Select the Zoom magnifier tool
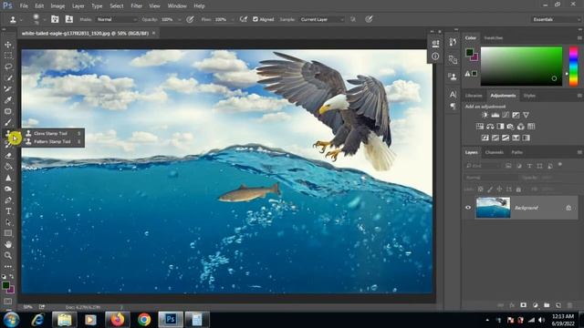 pos(8,255)
